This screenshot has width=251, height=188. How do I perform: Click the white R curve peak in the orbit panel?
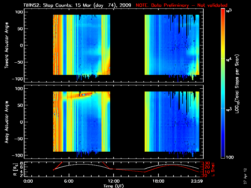pyautogui.click(x=82, y=164)
